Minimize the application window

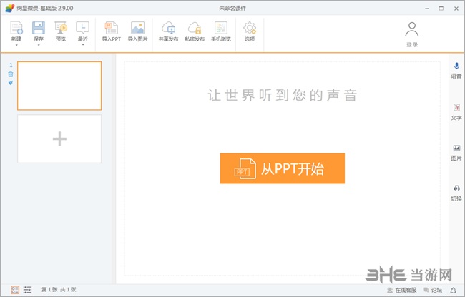[427, 9]
